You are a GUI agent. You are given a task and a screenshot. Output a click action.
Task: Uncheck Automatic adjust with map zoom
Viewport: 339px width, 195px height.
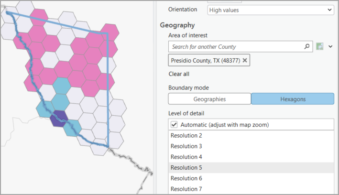[174, 125]
